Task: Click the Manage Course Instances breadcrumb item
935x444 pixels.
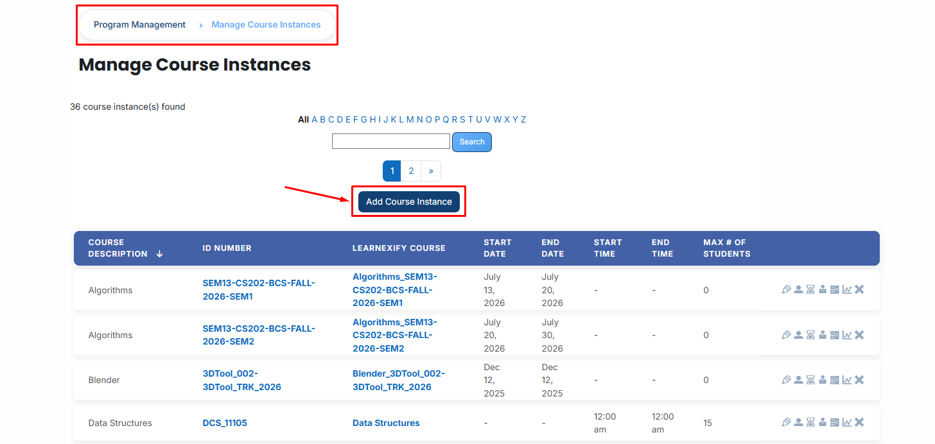Action: (x=266, y=25)
